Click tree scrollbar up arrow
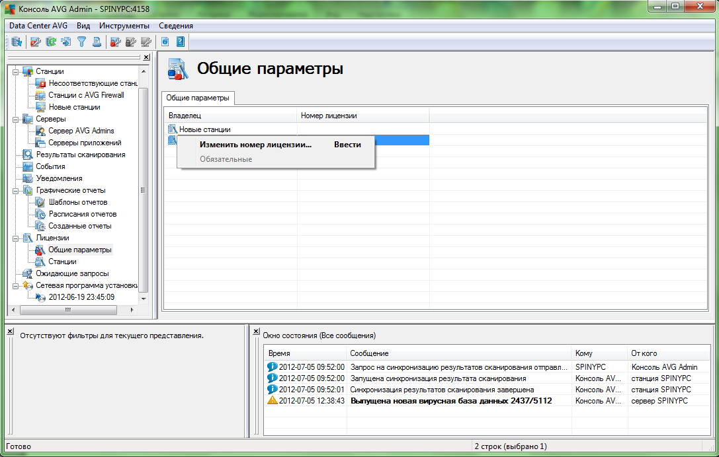The width and height of the screenshot is (719, 457). (144, 71)
